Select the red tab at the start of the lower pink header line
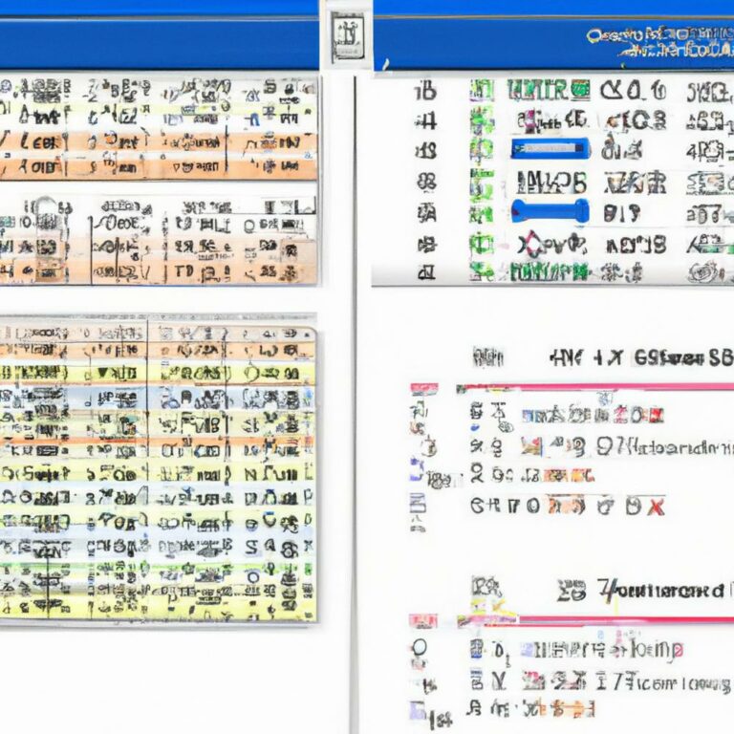 click(423, 620)
